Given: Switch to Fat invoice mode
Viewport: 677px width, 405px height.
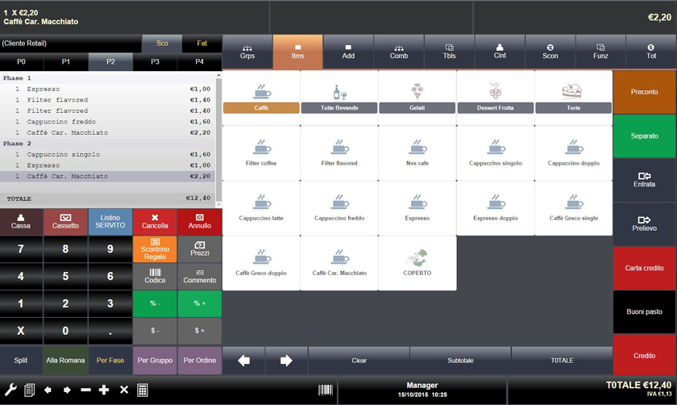Looking at the screenshot, I should (x=201, y=44).
